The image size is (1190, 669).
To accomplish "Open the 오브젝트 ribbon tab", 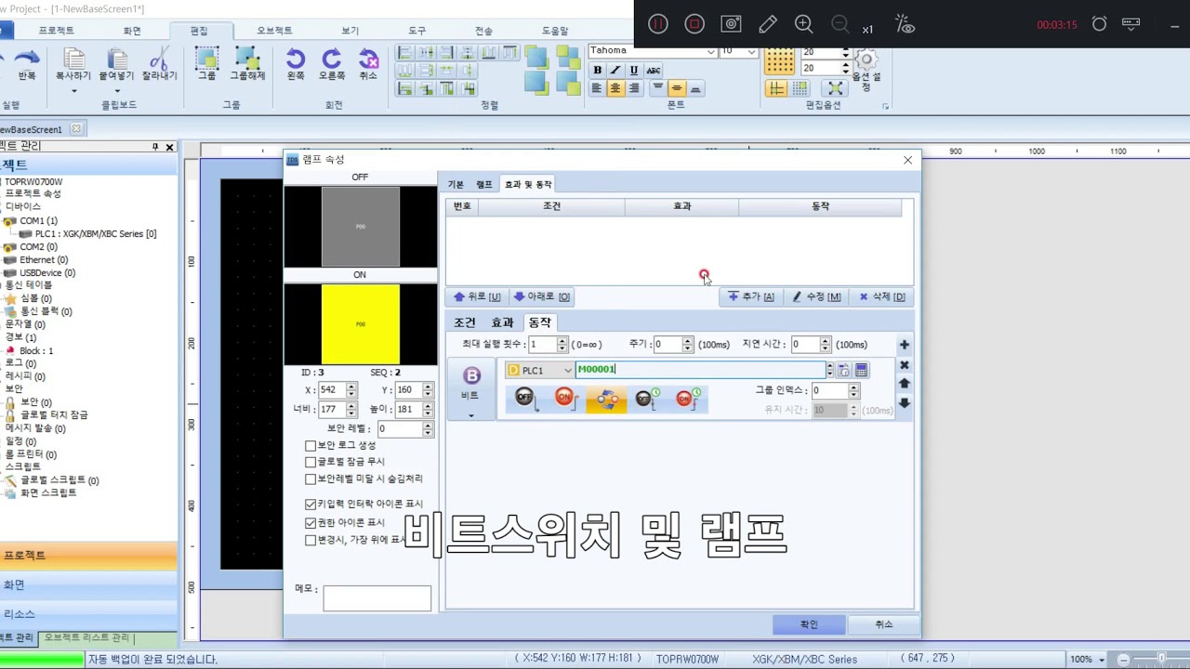I will tap(274, 31).
